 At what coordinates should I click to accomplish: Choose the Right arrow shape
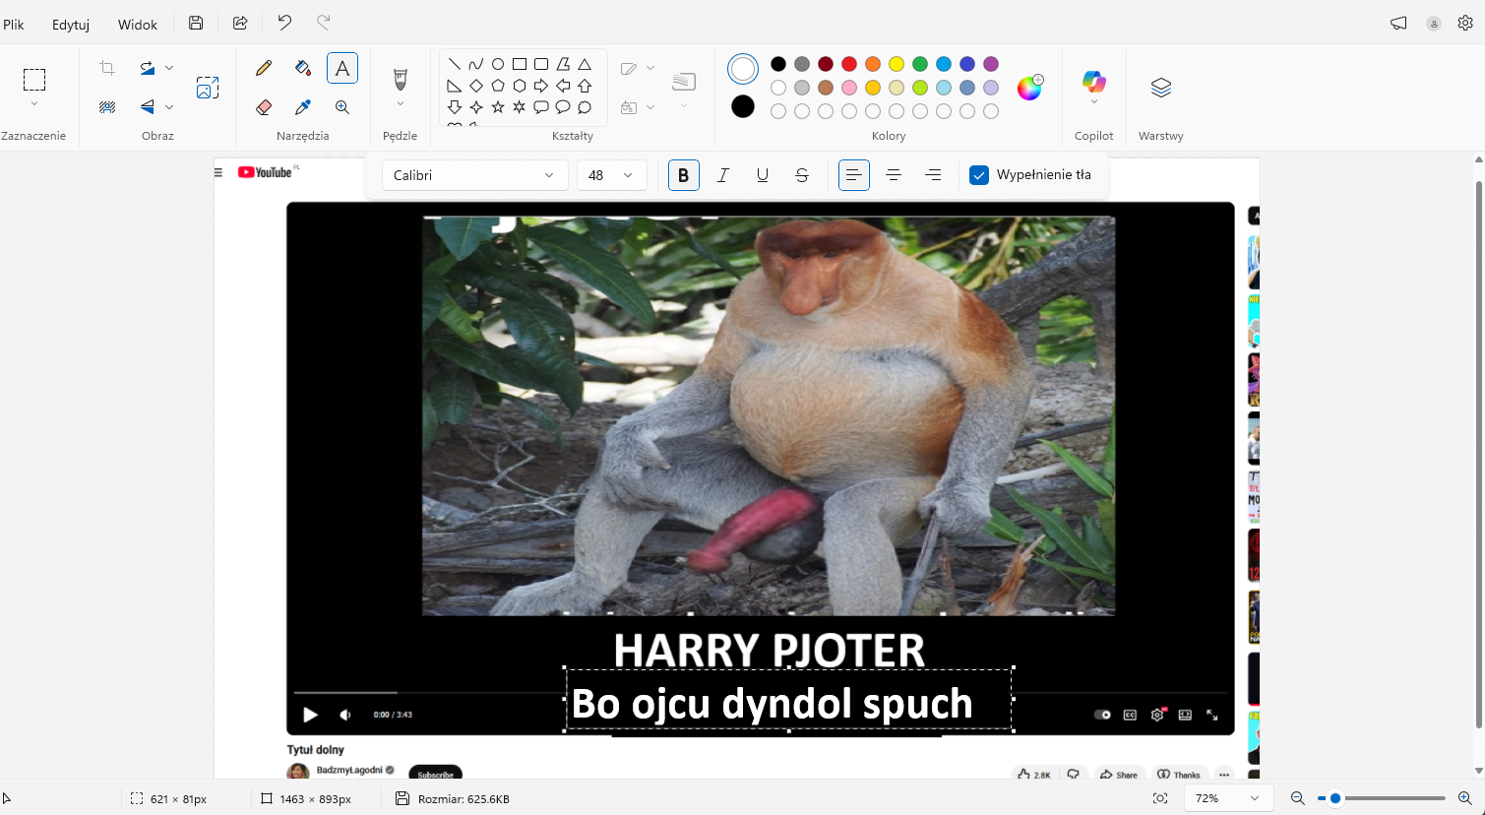tap(541, 86)
